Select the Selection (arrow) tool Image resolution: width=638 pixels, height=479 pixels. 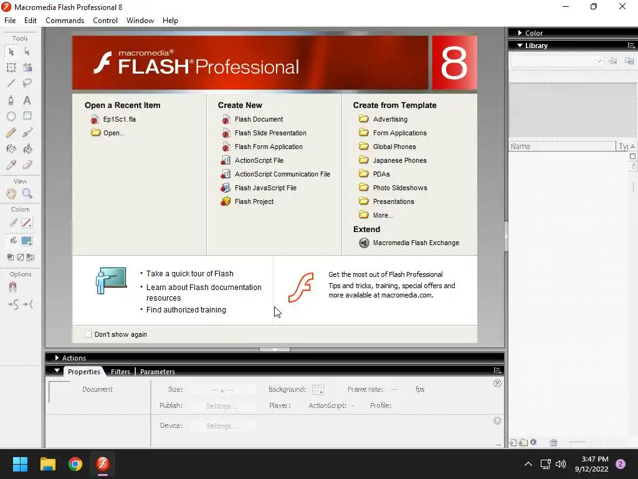pos(11,51)
